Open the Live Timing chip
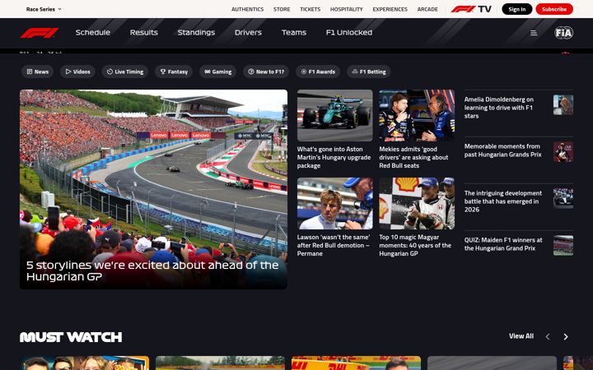 coord(125,72)
